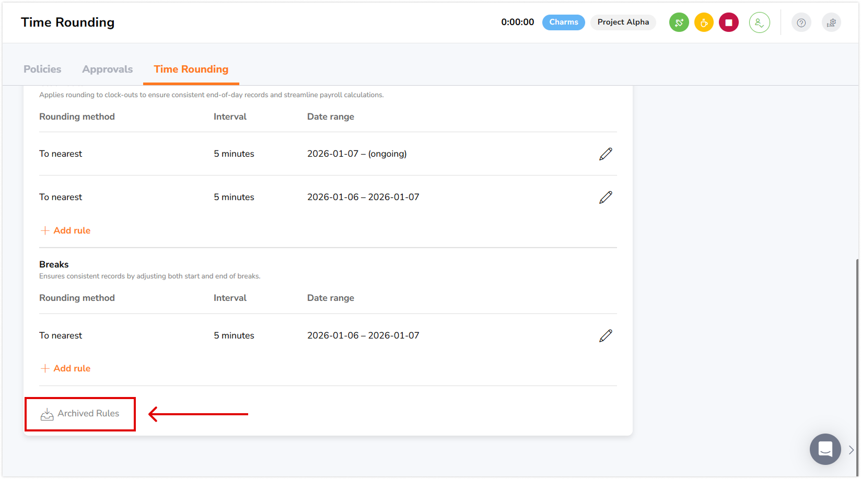Select the Time Rounding tab
This screenshot has height=479, width=861.
pyautogui.click(x=191, y=69)
